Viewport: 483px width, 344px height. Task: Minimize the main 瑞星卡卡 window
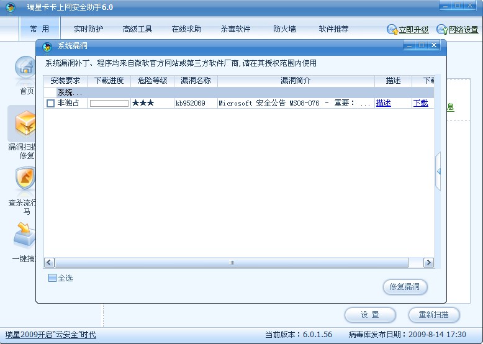(445, 6)
